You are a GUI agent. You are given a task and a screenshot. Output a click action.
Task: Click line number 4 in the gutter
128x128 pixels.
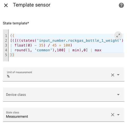pyautogui.click(x=6, y=50)
